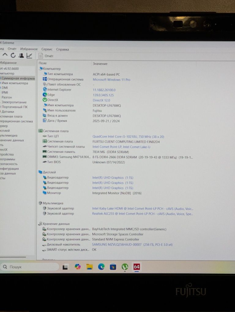Open the Сервис menu
235x312 pixels.
click(x=47, y=49)
